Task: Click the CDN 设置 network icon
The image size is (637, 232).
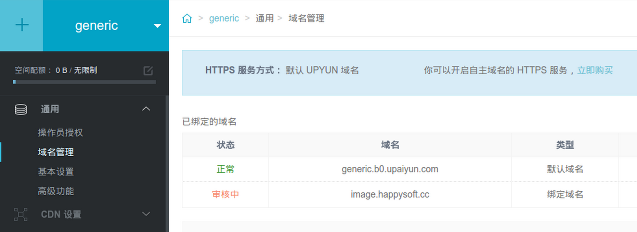Action: click(x=21, y=214)
